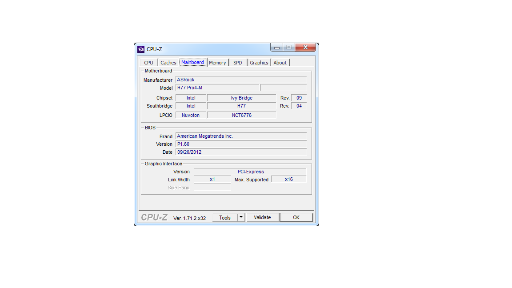Click the PCI-Express version field
512x288 pixels.
click(251, 172)
